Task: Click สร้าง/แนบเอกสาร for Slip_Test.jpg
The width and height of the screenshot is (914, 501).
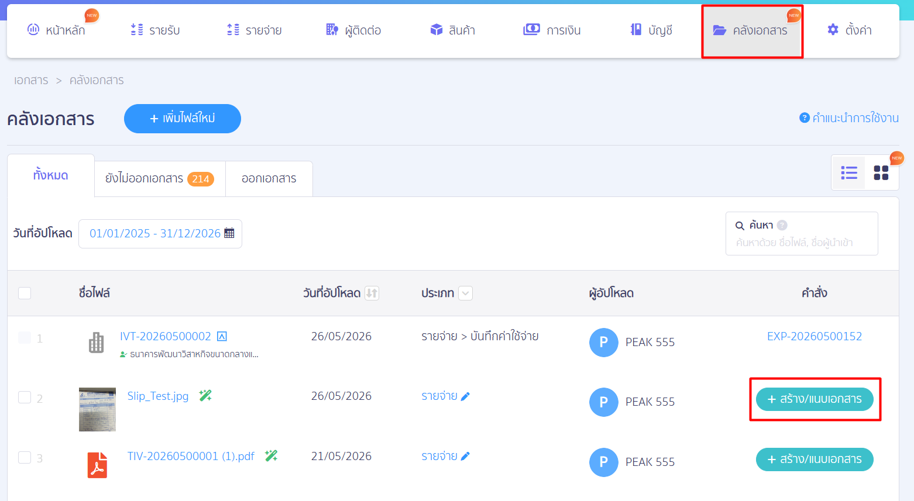Action: coord(815,399)
